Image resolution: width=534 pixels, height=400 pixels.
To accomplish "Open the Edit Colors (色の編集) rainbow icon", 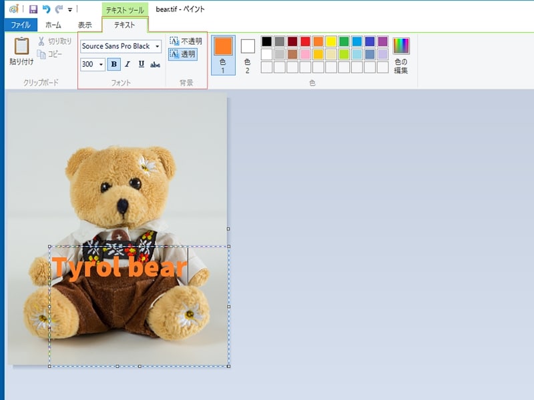I will pos(401,46).
